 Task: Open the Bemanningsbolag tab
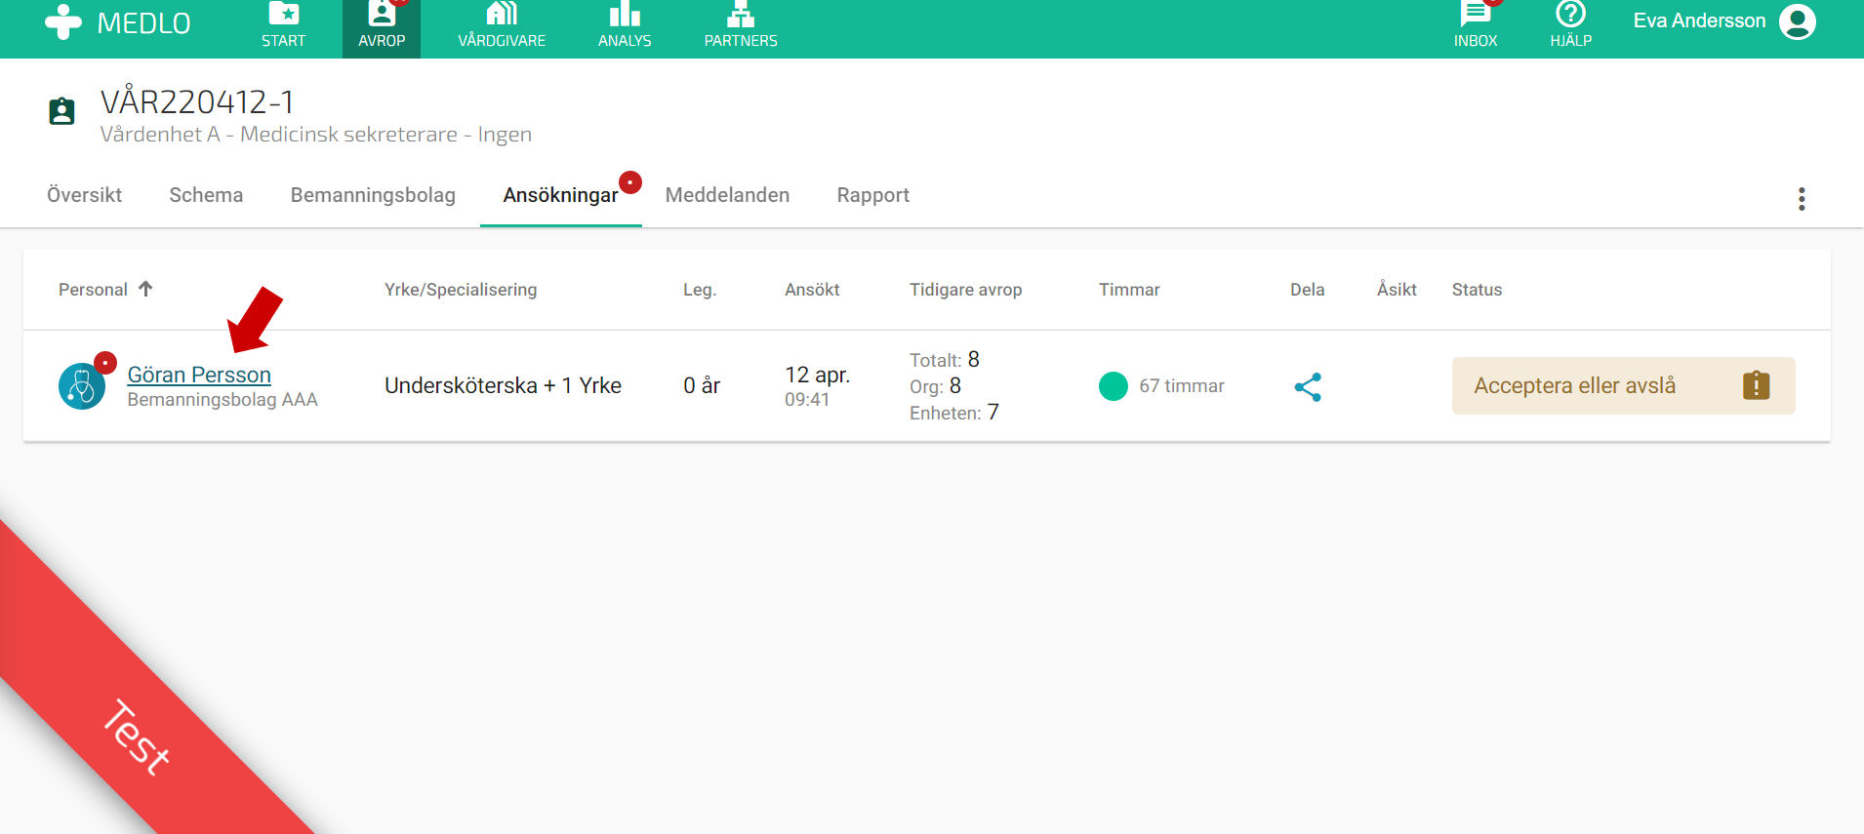373,195
